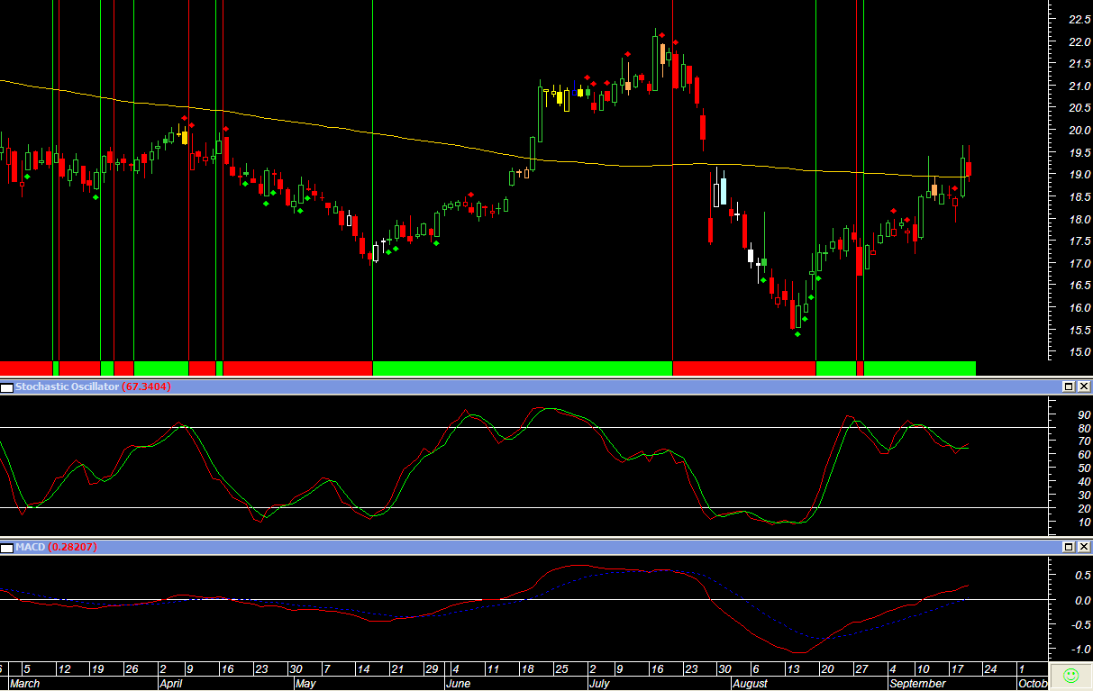The height and width of the screenshot is (691, 1093).
Task: Maximize the Stochastic Oscillator panel
Action: point(1069,386)
